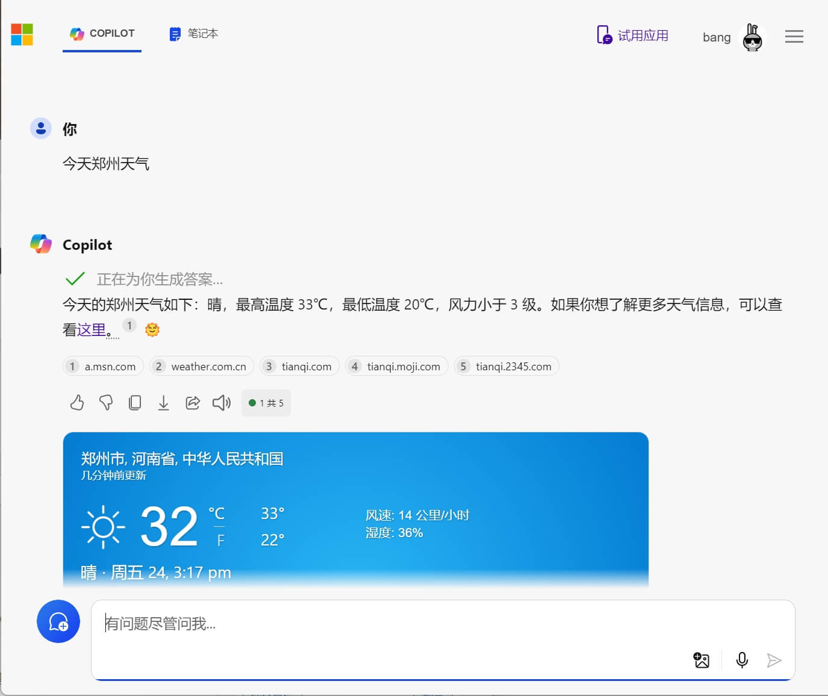This screenshot has width=828, height=696.
Task: Start a new chat conversation
Action: [x=58, y=621]
